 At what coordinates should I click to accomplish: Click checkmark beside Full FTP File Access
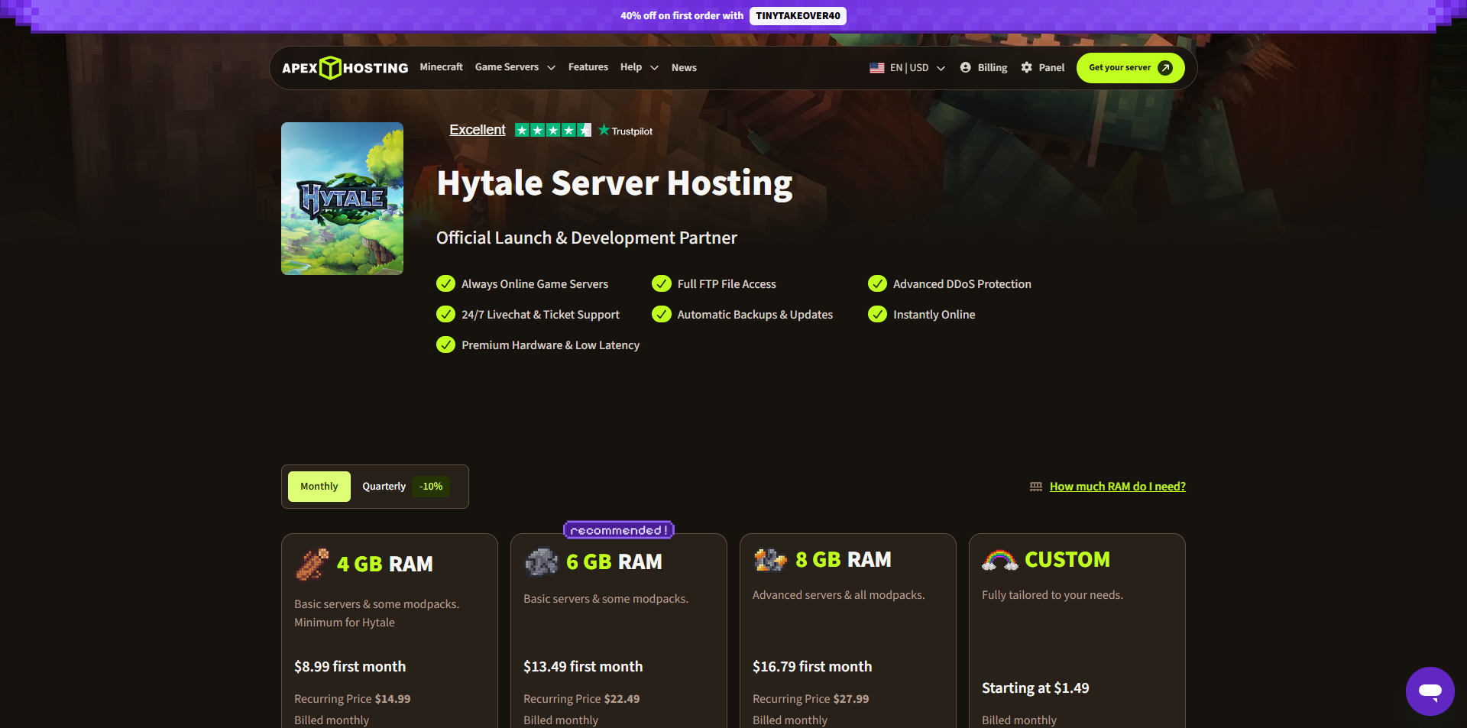(662, 284)
